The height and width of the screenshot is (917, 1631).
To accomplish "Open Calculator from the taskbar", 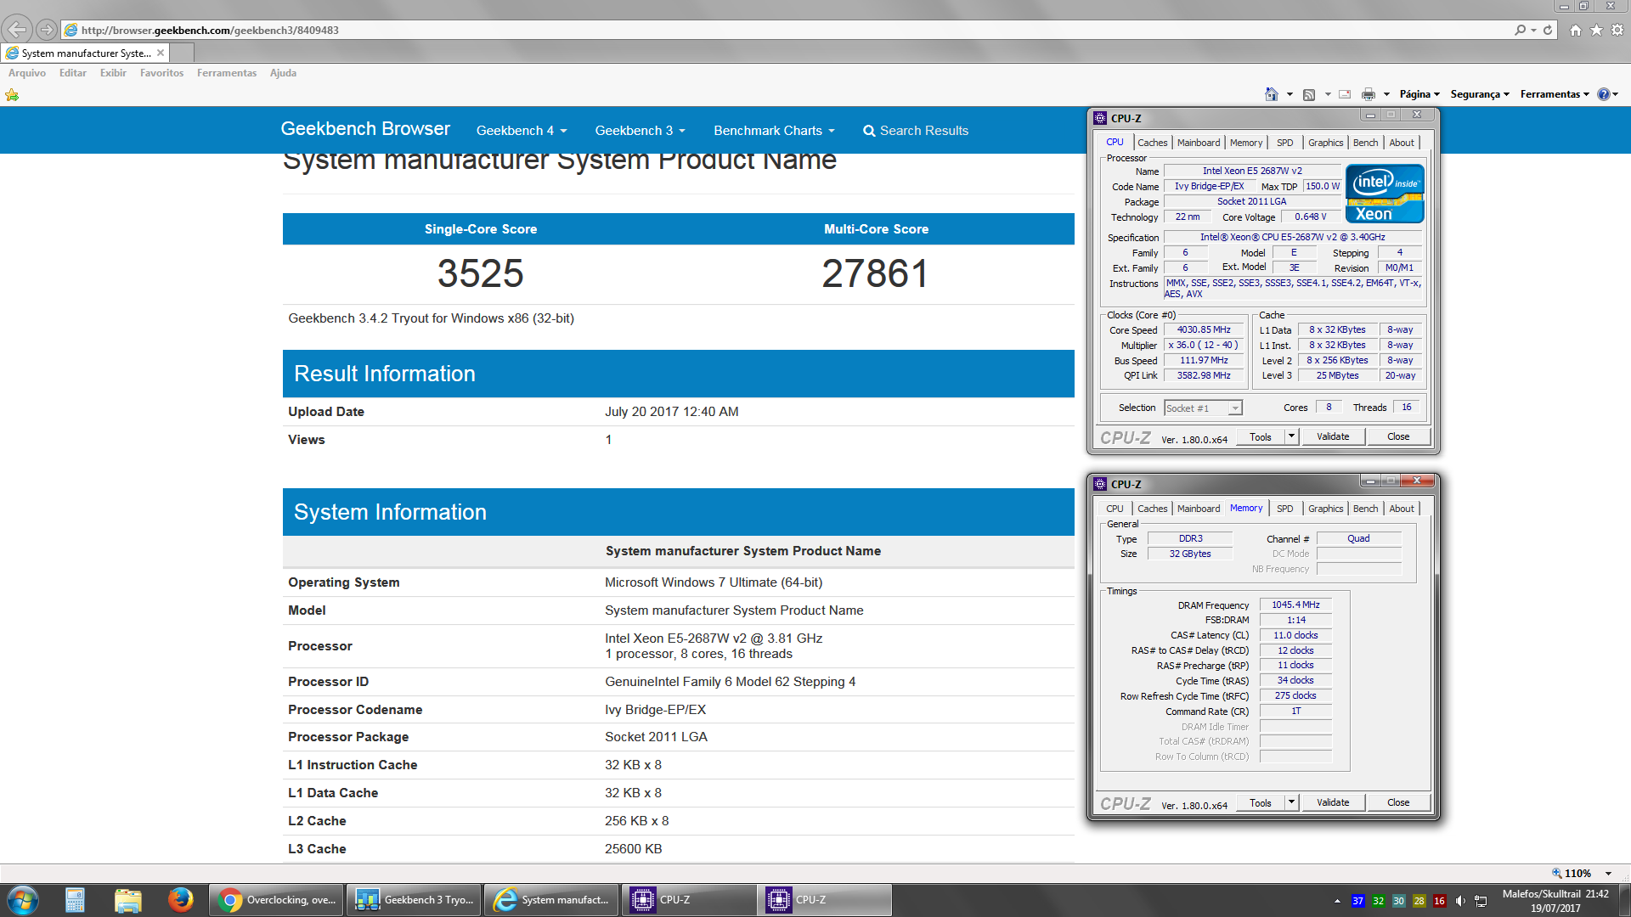I will click(x=75, y=900).
